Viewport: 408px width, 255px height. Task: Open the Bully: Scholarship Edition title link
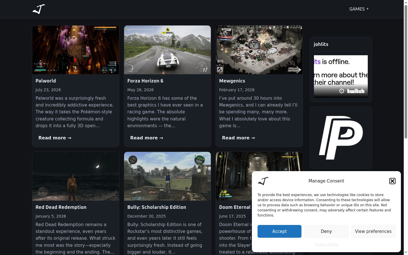157,207
